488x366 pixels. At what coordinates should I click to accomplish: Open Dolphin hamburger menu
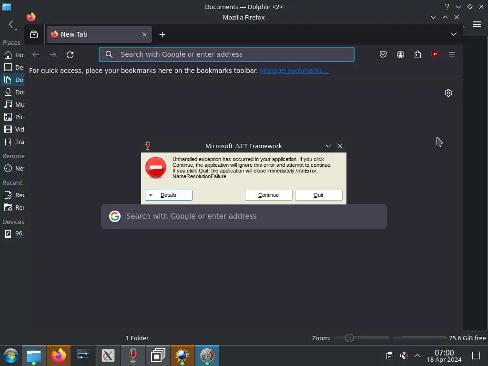coord(477,24)
